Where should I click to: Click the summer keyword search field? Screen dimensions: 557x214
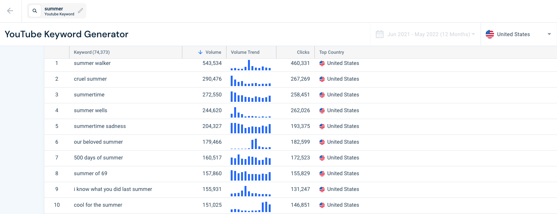click(x=57, y=11)
